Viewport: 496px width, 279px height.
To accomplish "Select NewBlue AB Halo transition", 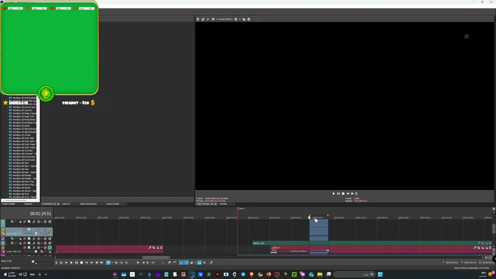I will point(21,169).
